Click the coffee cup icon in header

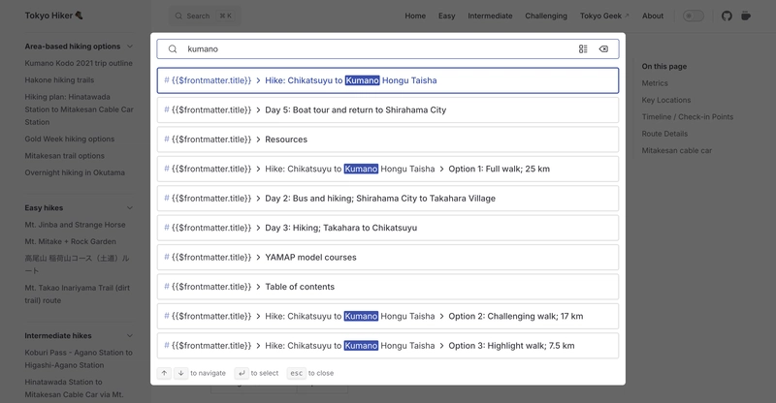pyautogui.click(x=746, y=15)
